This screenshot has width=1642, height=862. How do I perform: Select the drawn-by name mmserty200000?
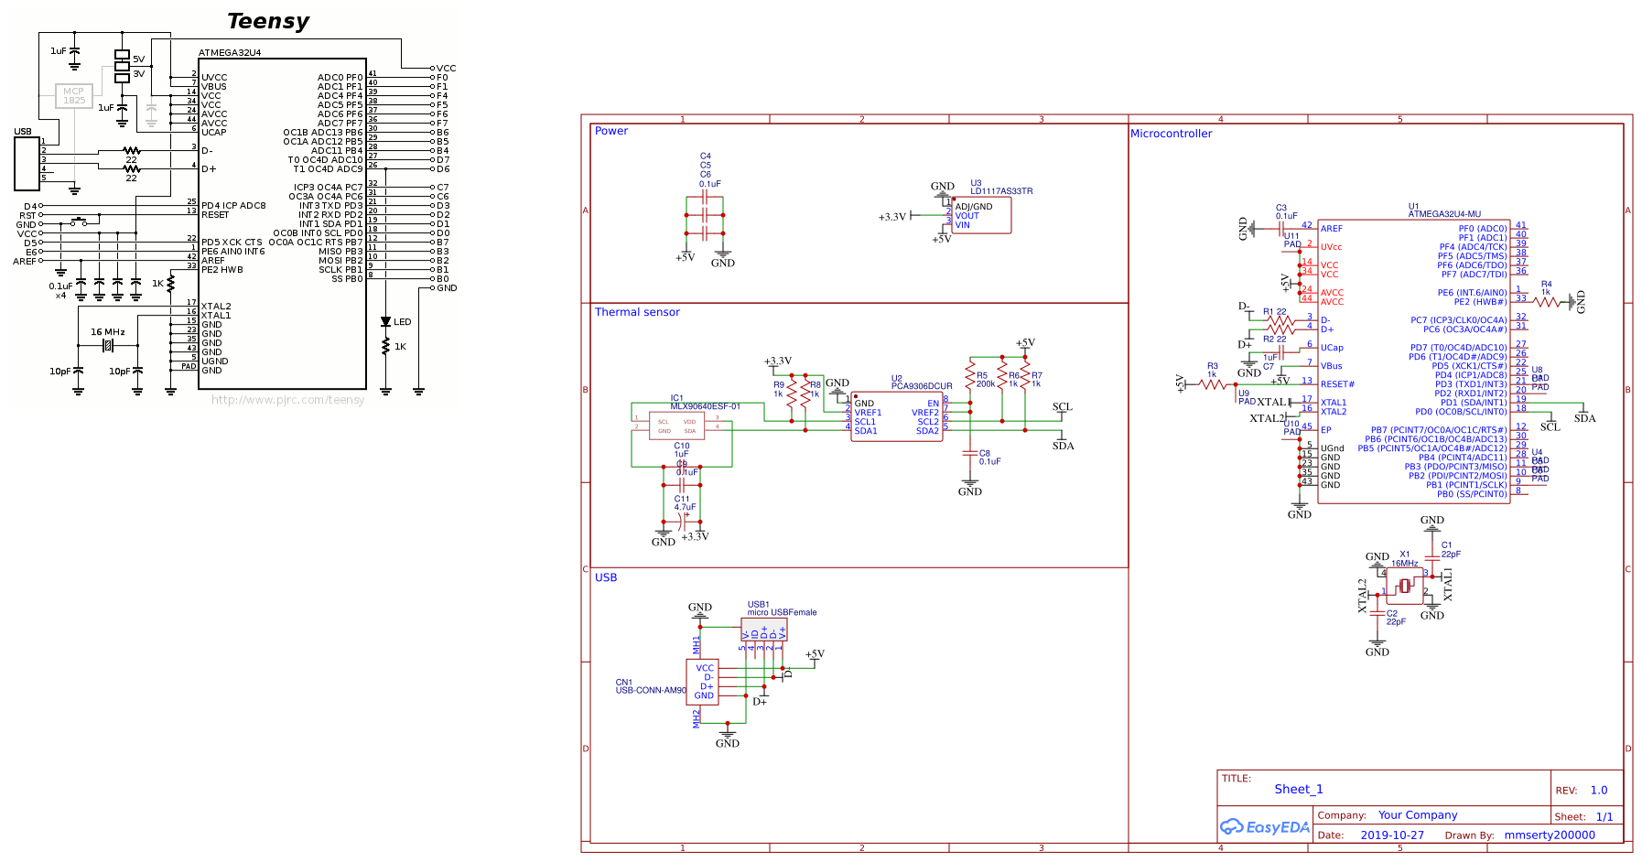pyautogui.click(x=1550, y=835)
